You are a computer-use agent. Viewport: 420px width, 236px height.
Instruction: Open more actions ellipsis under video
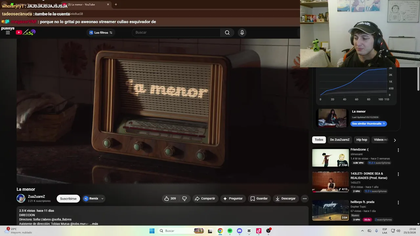point(304,199)
